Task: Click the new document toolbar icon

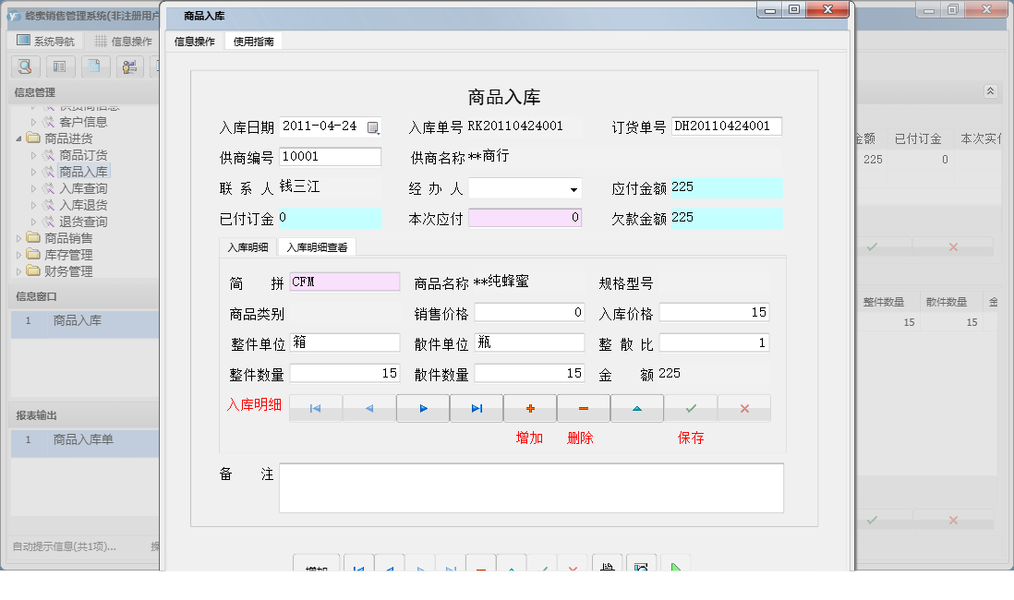Action: click(95, 66)
